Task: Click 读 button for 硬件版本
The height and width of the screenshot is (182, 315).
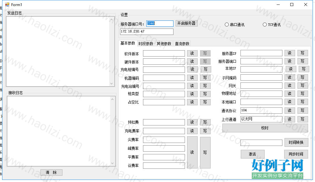Action: [192, 61]
